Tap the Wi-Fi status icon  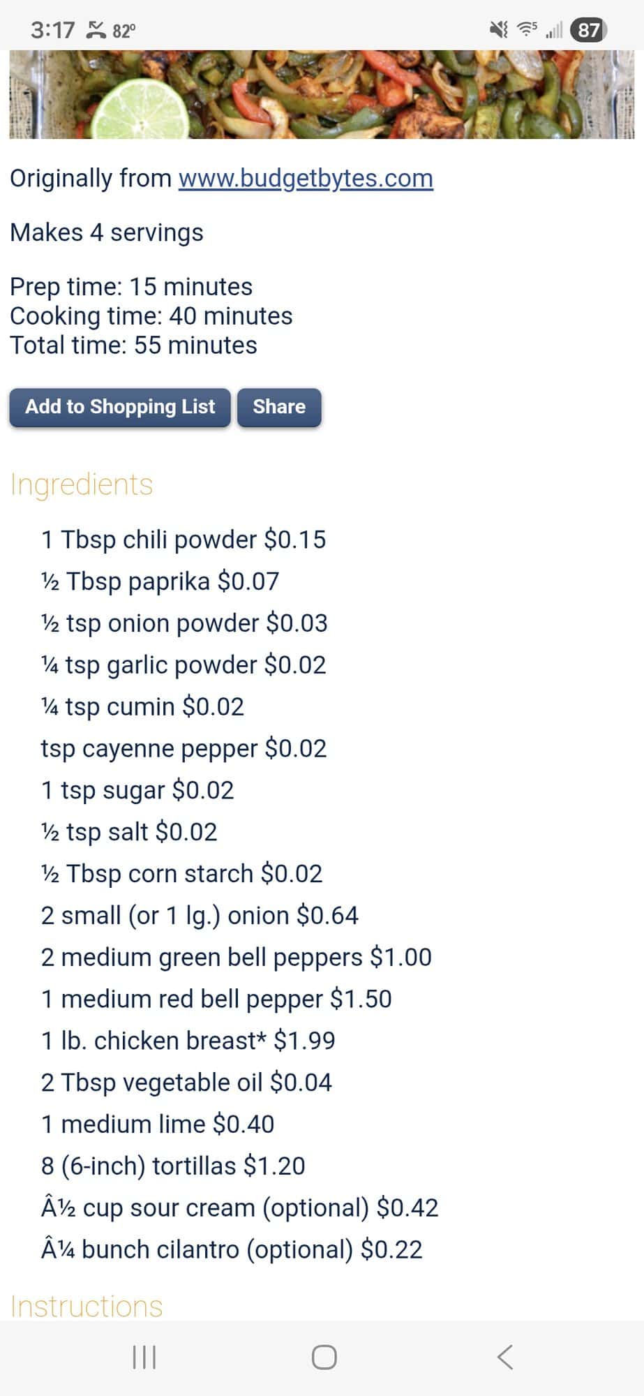[x=527, y=29]
